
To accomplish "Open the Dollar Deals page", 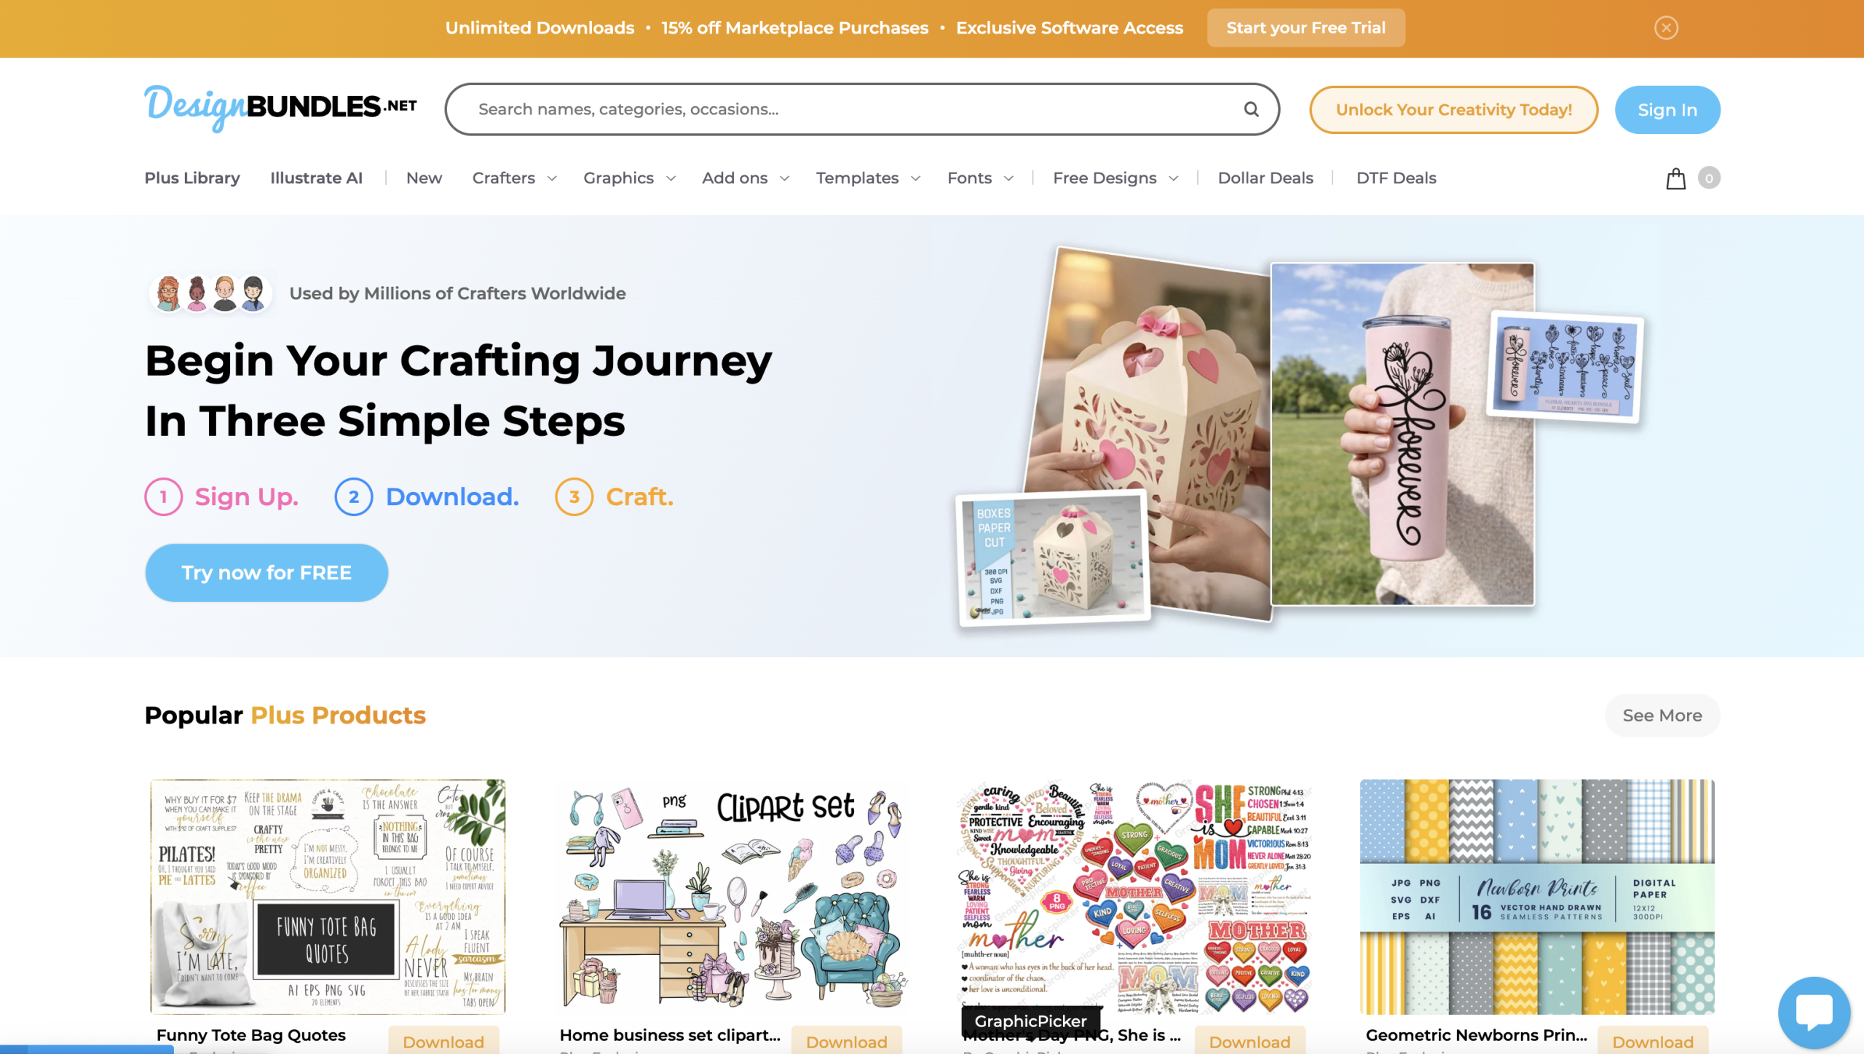I will [1265, 178].
